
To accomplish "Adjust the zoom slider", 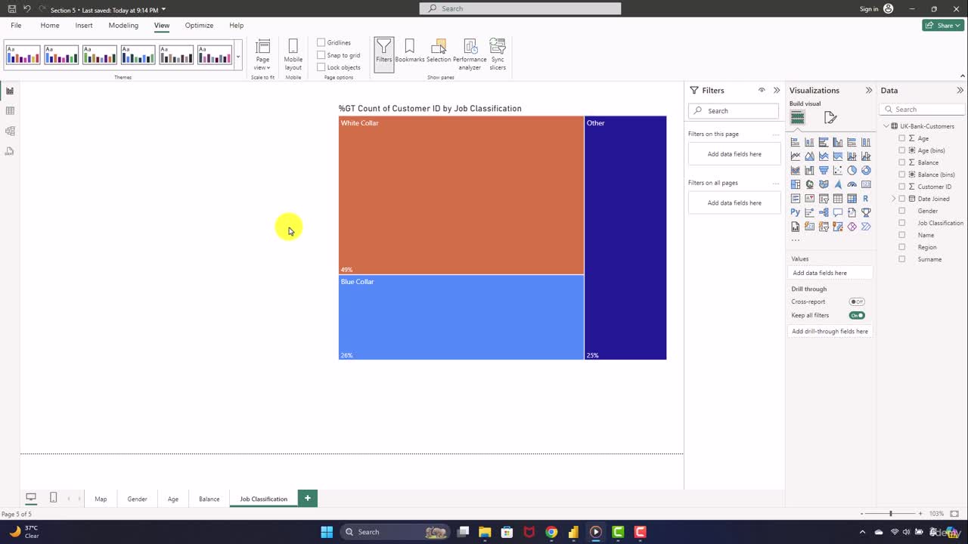I will coord(890,514).
